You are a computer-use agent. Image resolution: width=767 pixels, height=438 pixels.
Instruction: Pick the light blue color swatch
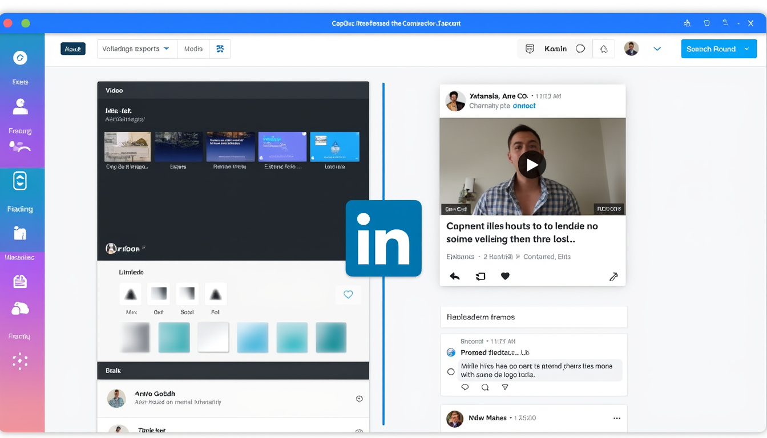click(252, 337)
